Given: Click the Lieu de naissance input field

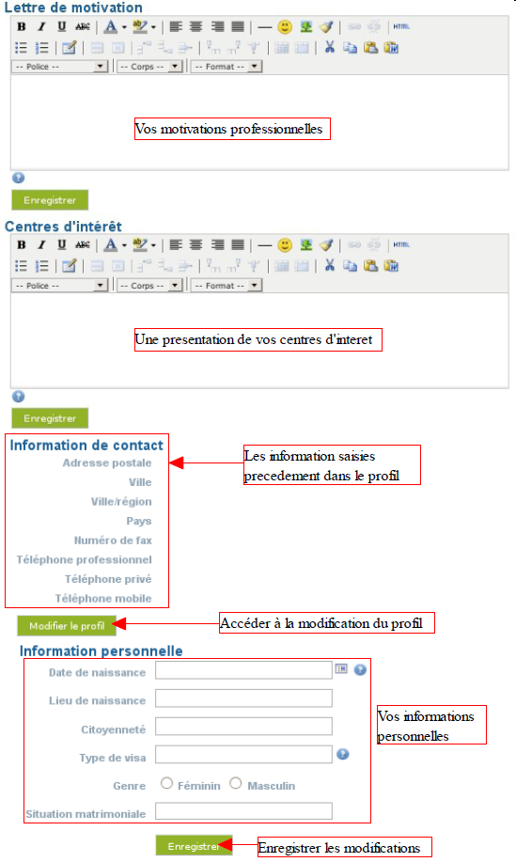Looking at the screenshot, I should (x=243, y=698).
